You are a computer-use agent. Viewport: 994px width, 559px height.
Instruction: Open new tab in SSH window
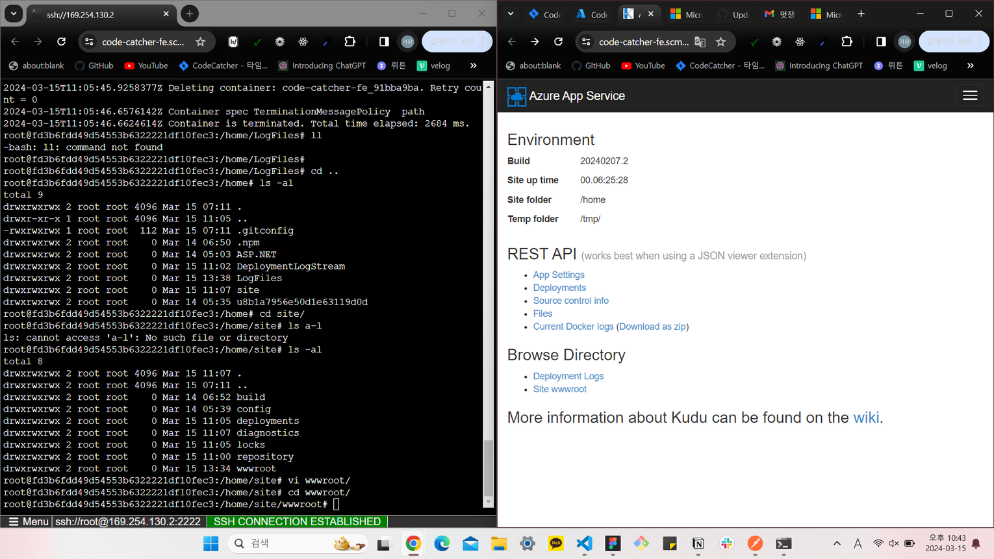(x=190, y=14)
